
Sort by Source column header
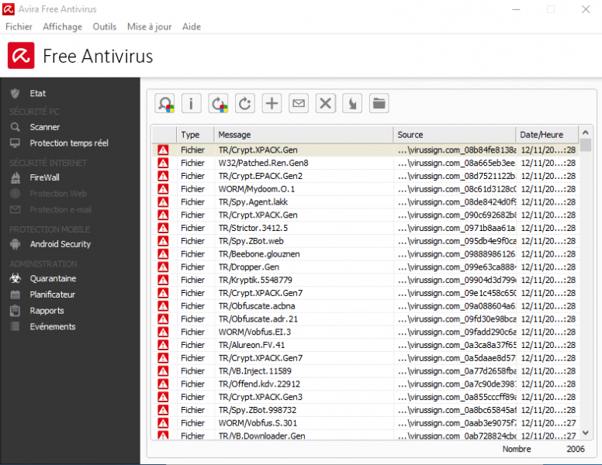[454, 135]
